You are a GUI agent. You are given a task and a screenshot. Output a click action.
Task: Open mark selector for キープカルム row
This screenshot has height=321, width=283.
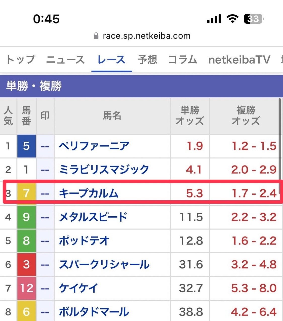[45, 193]
